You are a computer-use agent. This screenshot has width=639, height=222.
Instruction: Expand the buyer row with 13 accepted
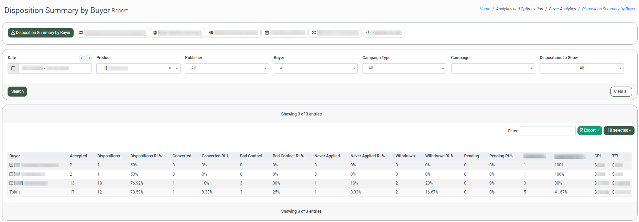11,183
